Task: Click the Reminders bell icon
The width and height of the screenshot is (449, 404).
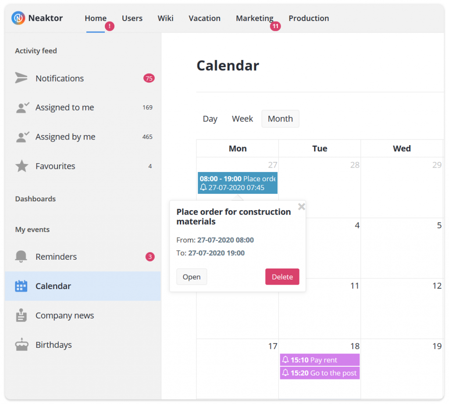Action: [21, 257]
